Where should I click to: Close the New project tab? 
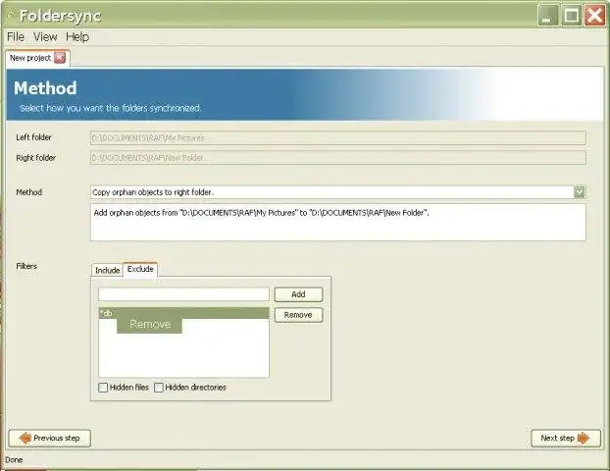60,58
